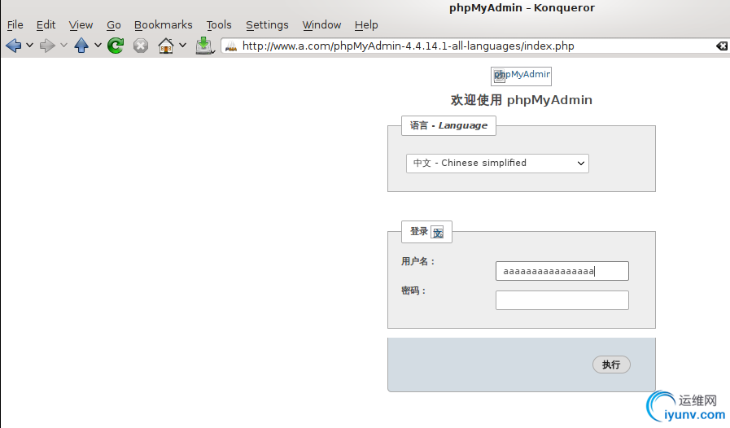Image resolution: width=730 pixels, height=428 pixels.
Task: Open the Home icon dropdown arrow
Action: [183, 46]
